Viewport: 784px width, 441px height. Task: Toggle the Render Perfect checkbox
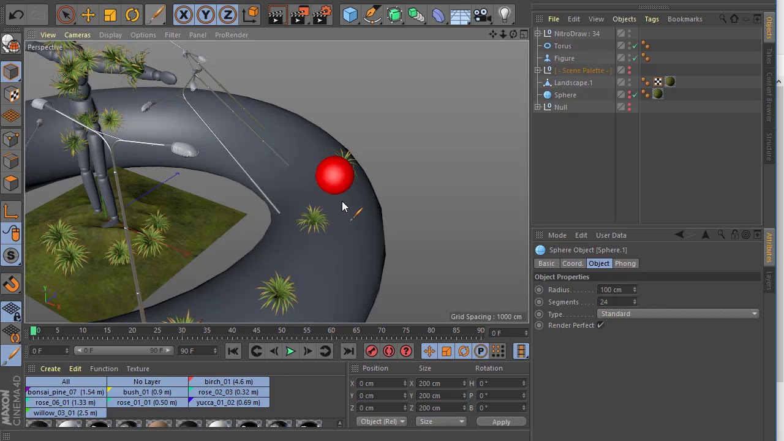coord(600,325)
